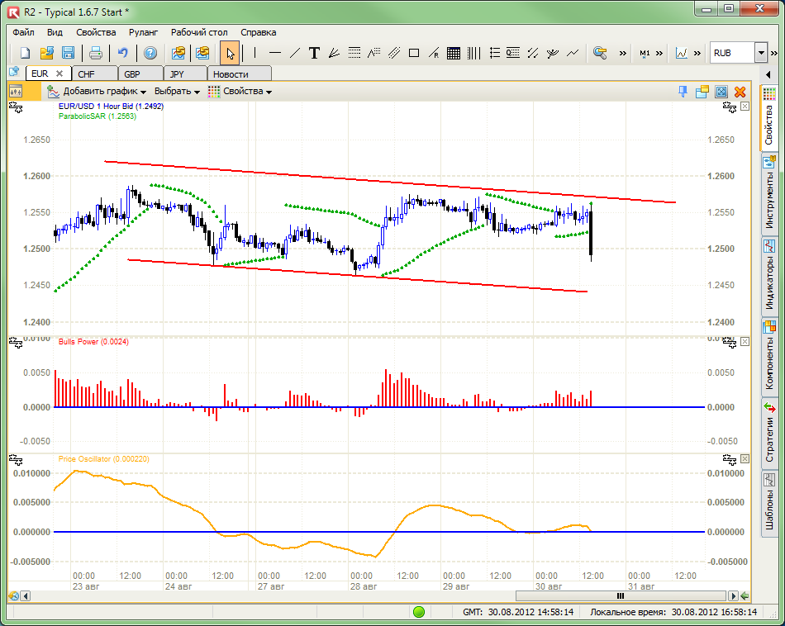Choose the M1 timeframe button
This screenshot has height=626, width=785.
click(645, 53)
